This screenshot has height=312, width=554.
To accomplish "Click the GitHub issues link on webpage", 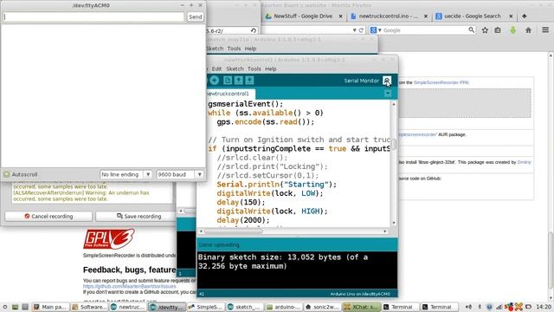I will click(x=129, y=286).
